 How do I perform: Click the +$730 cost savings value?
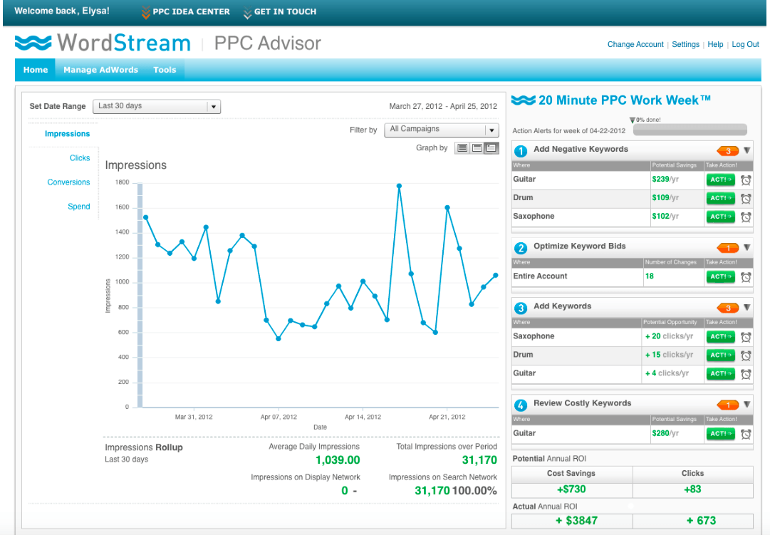(x=571, y=489)
